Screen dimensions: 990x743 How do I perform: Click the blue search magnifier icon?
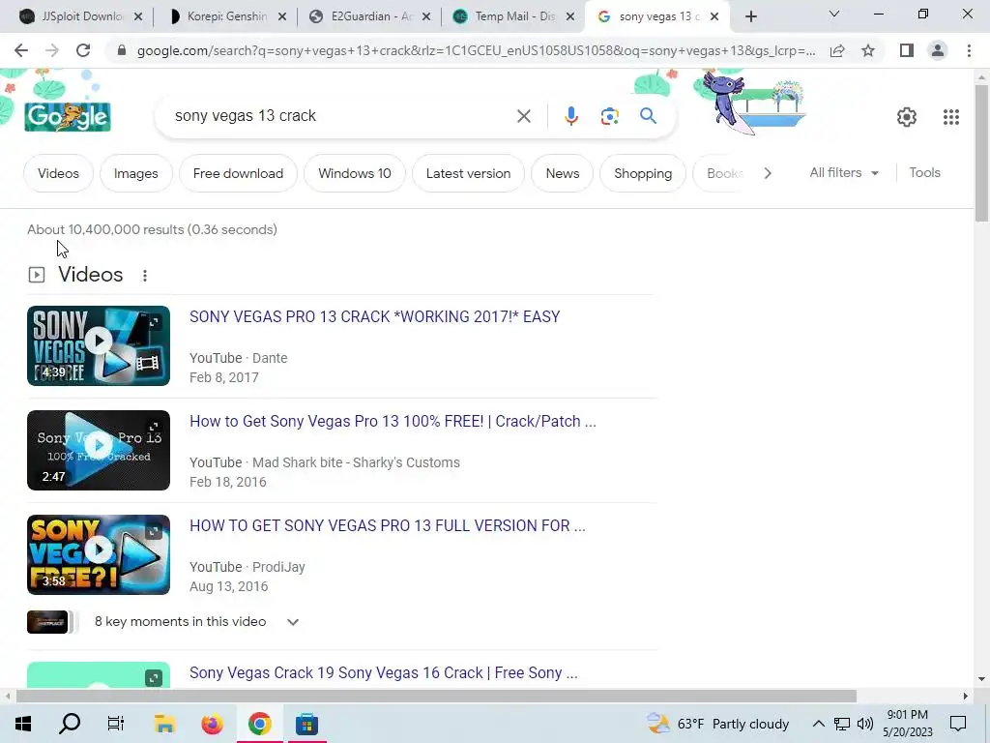tap(648, 116)
